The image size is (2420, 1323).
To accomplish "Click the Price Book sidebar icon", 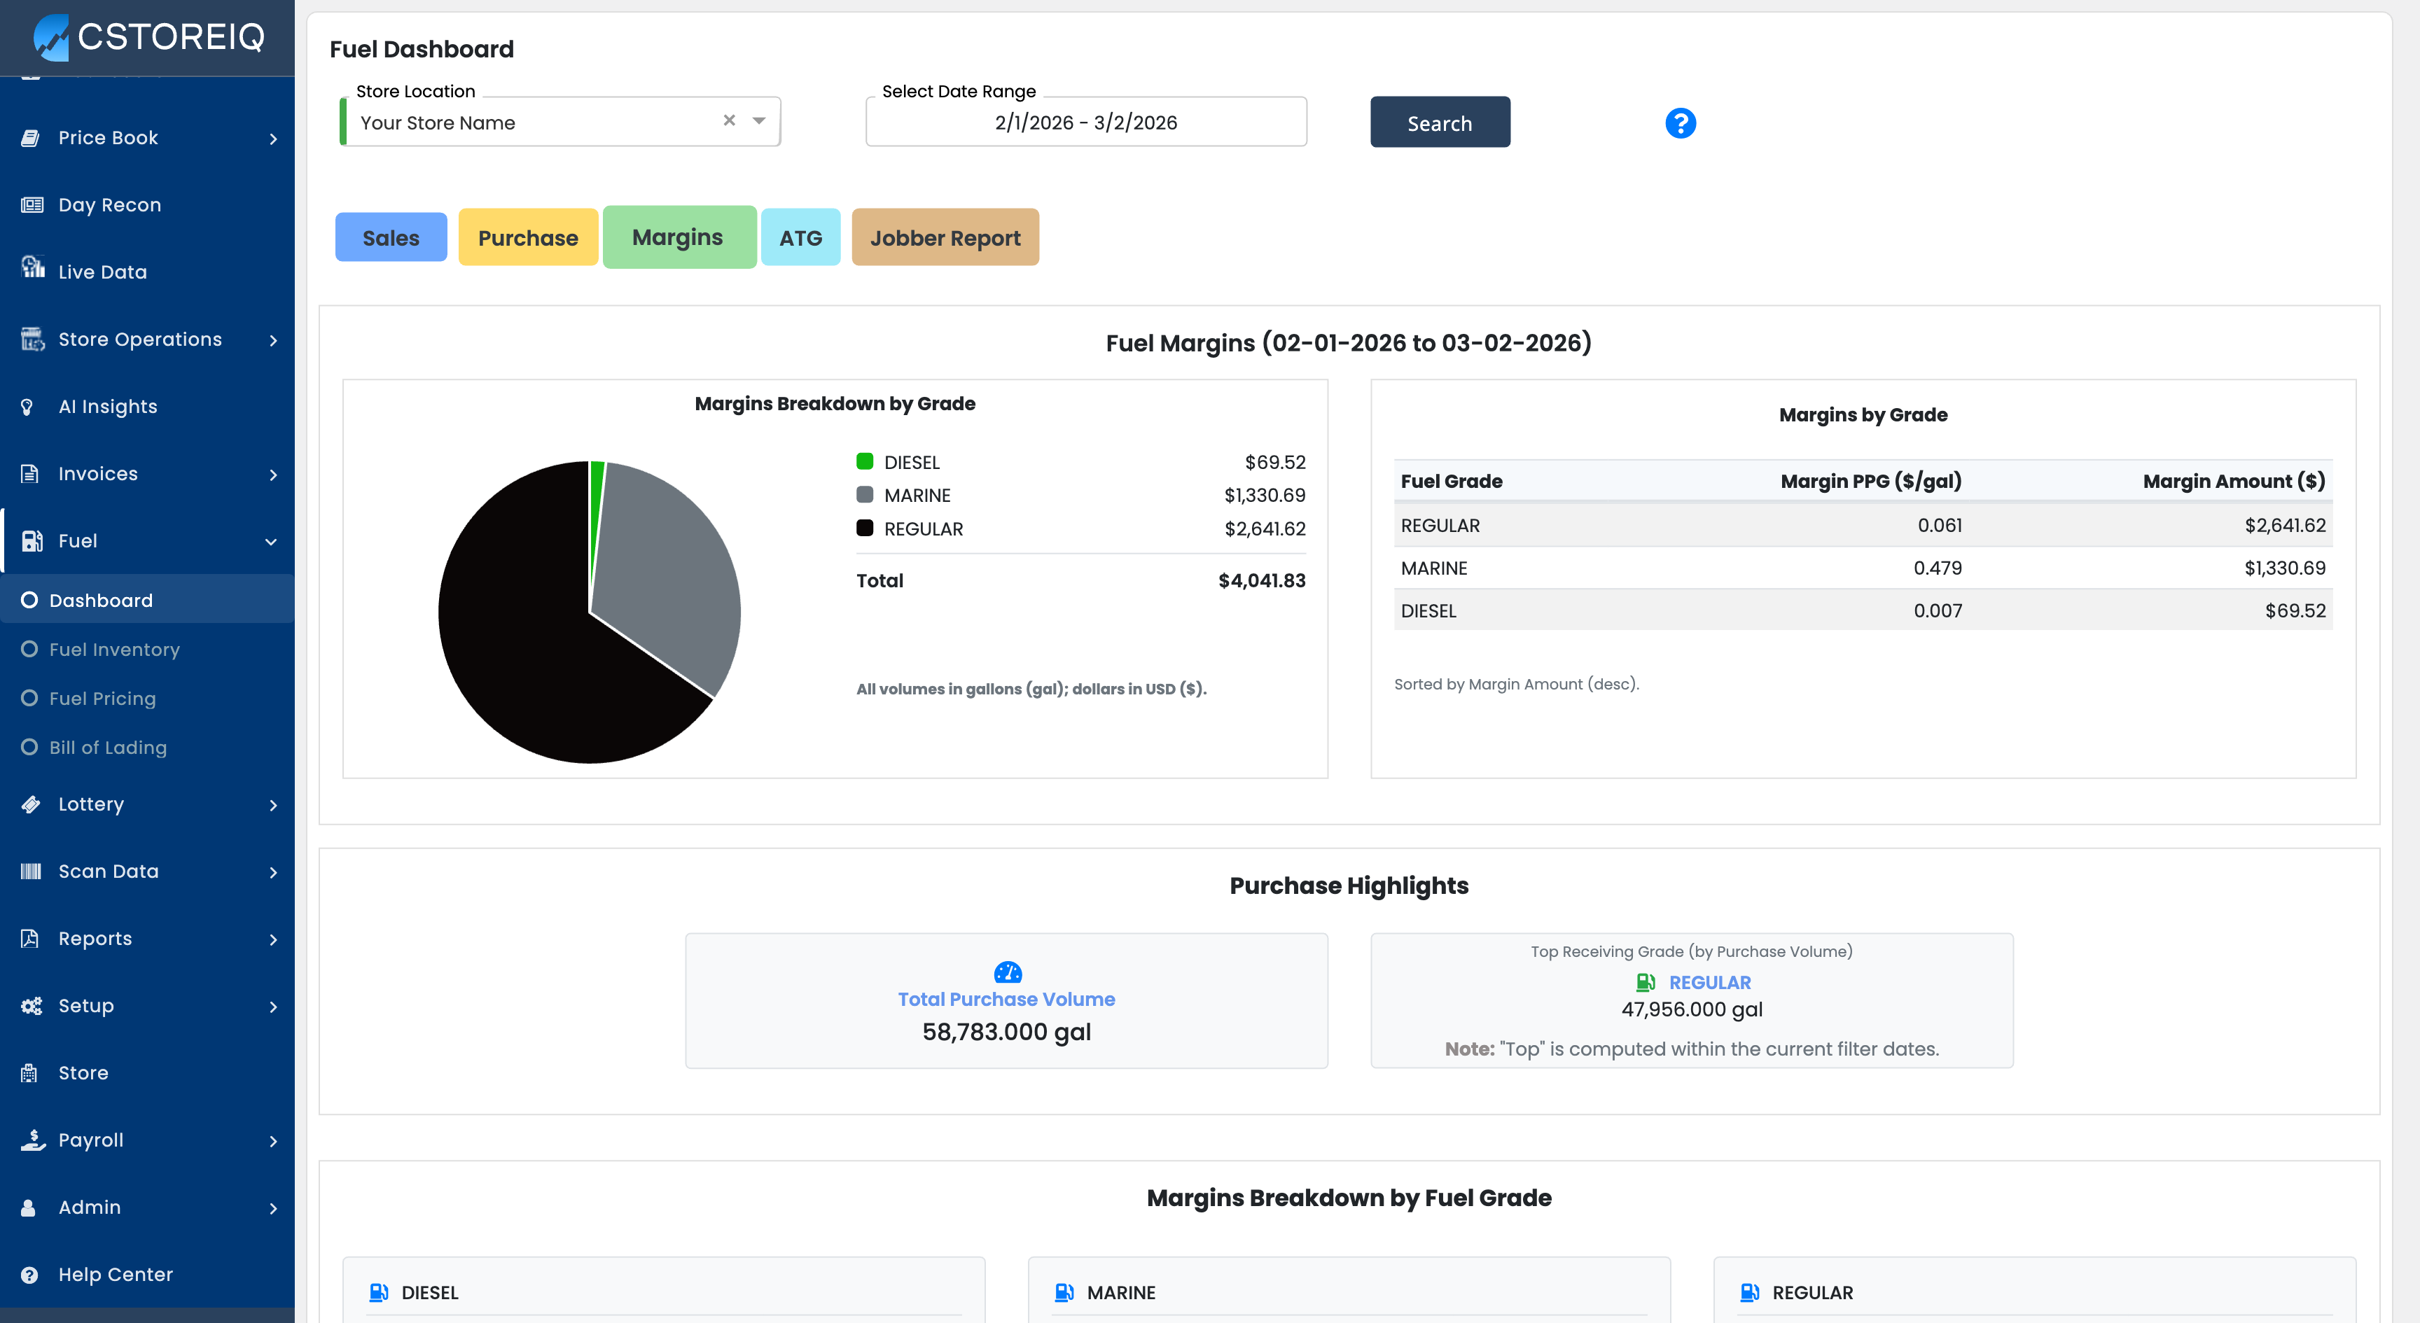I will (x=31, y=138).
